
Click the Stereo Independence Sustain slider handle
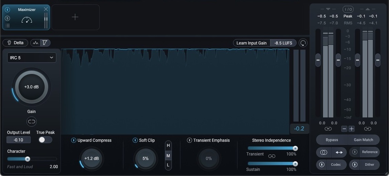pos(295,164)
